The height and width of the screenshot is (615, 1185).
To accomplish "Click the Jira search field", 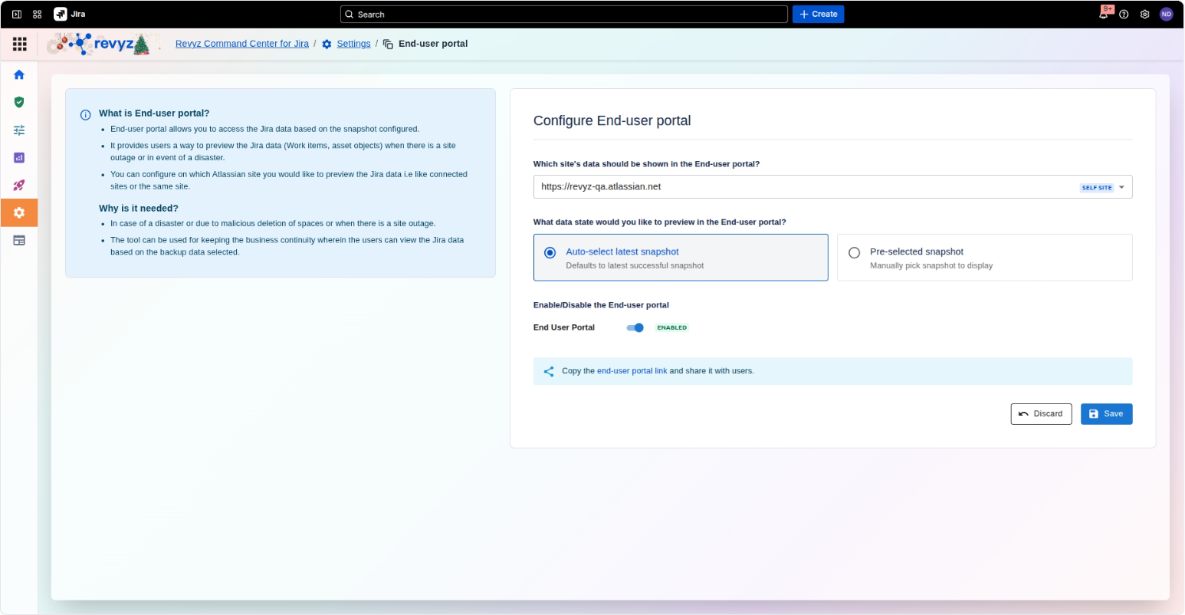I will coord(563,14).
